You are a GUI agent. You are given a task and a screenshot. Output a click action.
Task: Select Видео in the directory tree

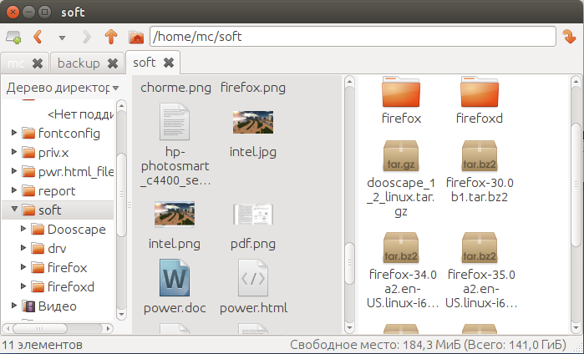click(x=58, y=306)
